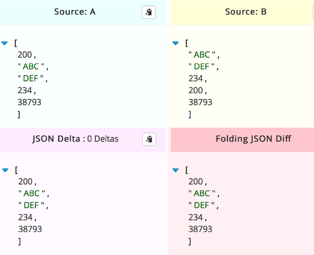Fold the array in Folding JSON Diff panel
The width and height of the screenshot is (314, 255).
point(175,170)
